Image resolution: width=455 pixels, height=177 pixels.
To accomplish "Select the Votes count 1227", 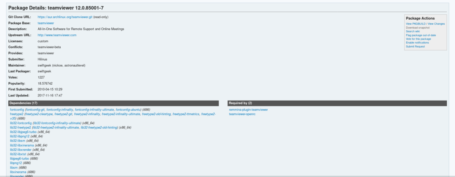I will coord(41,77).
